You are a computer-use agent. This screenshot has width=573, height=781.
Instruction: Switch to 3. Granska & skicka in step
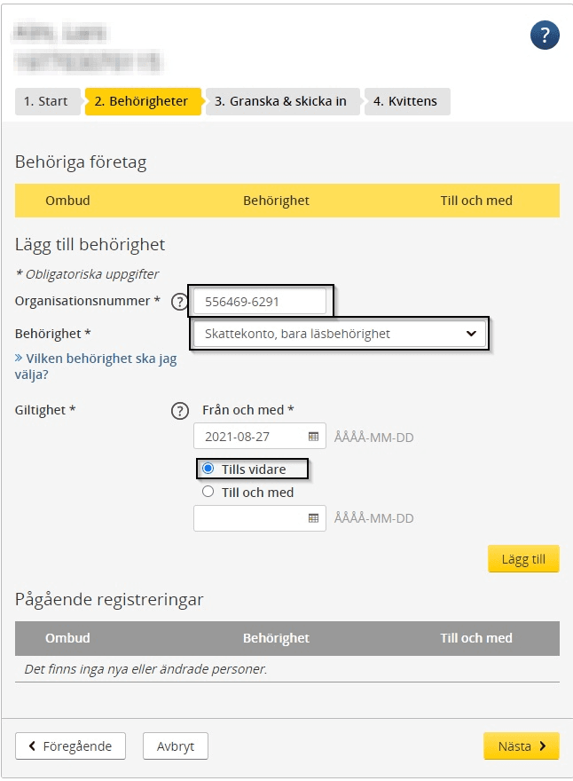coord(281,101)
